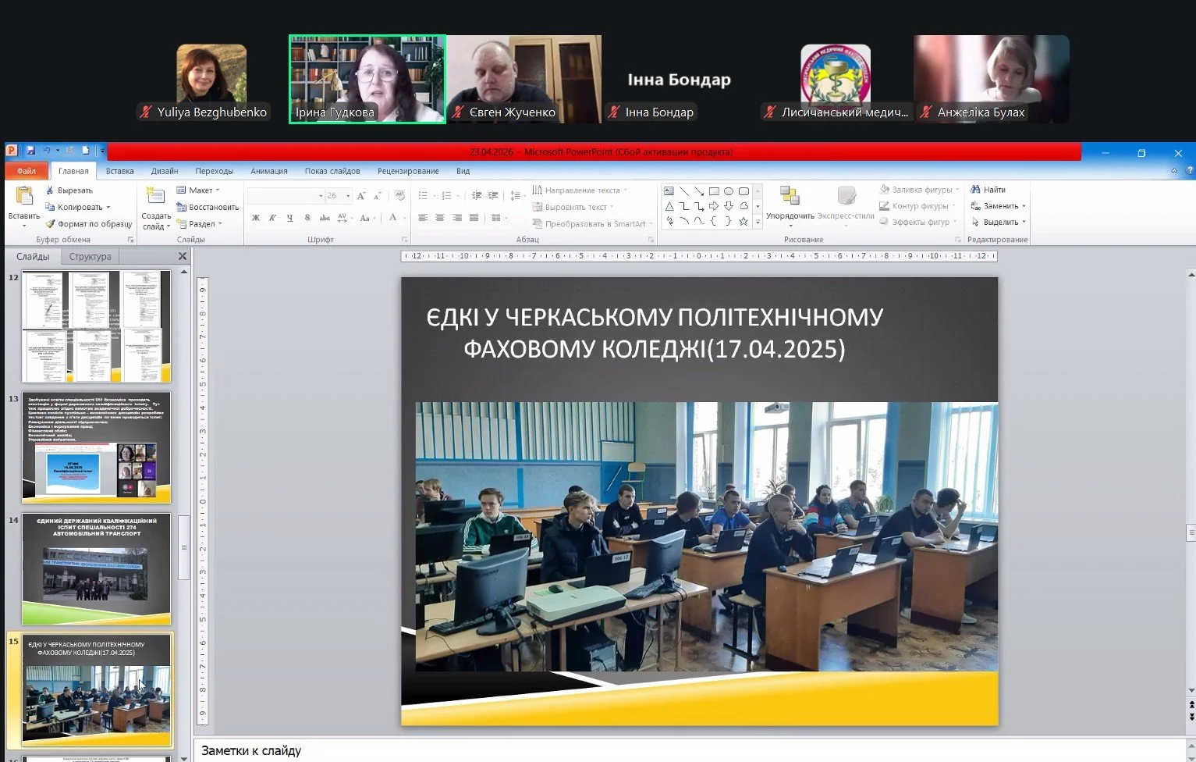Image resolution: width=1196 pixels, height=762 pixels.
Task: Toggle Align Text Right
Action: point(457,218)
